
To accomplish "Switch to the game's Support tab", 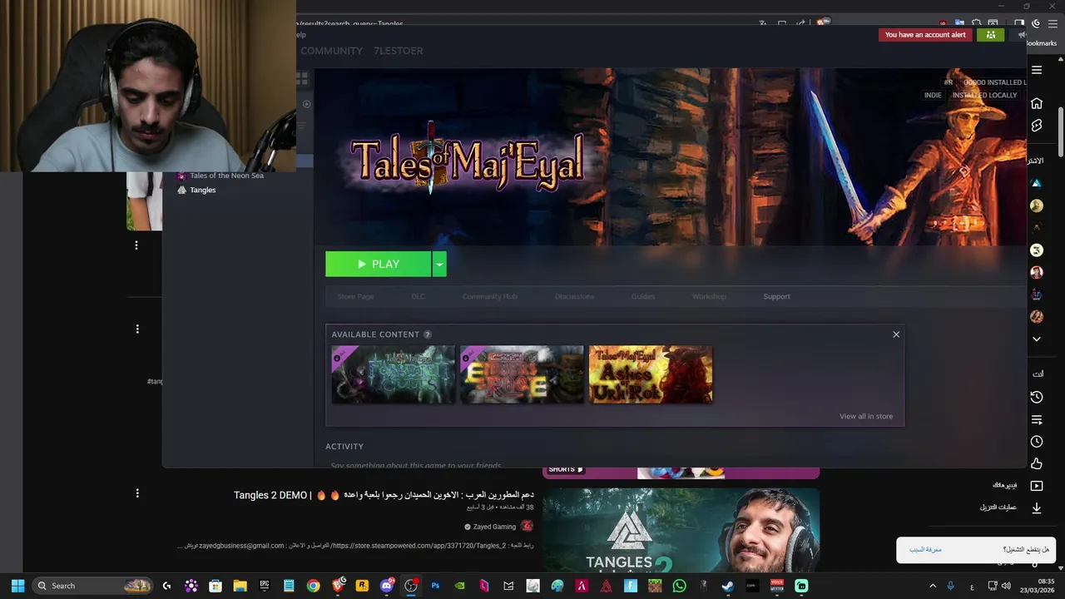I will 776,296.
